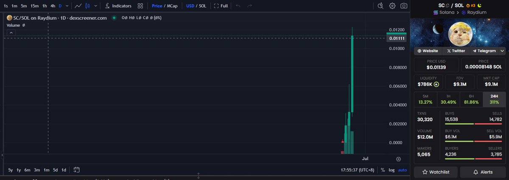The height and width of the screenshot is (180, 509).
Task: Select the 24H stats tab
Action: pyautogui.click(x=494, y=99)
